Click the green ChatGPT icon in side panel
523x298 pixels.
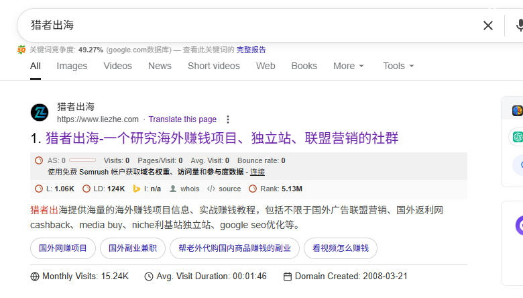click(518, 137)
